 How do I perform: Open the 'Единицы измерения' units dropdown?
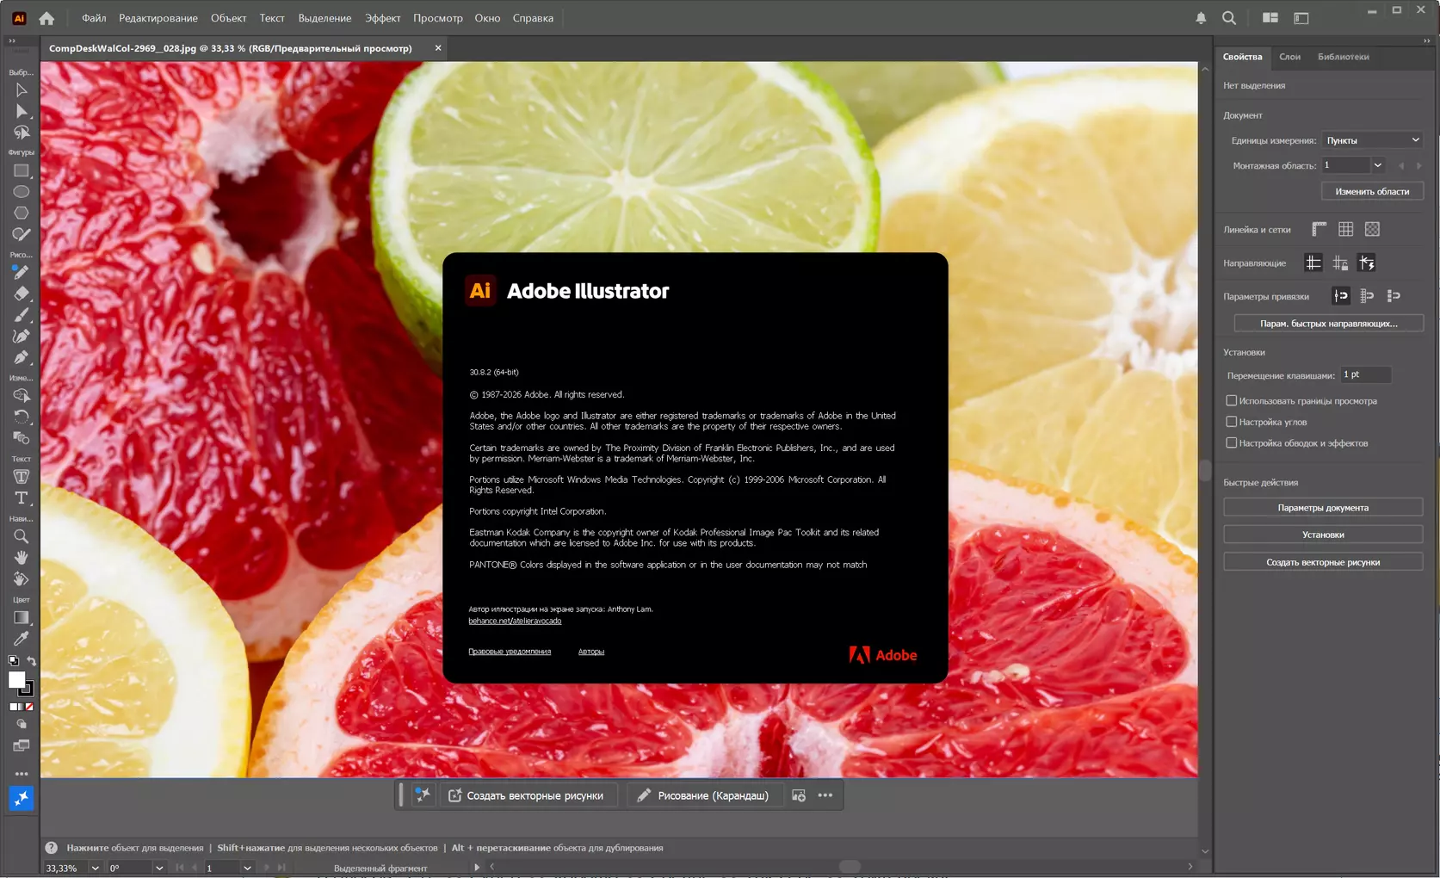[1372, 140]
